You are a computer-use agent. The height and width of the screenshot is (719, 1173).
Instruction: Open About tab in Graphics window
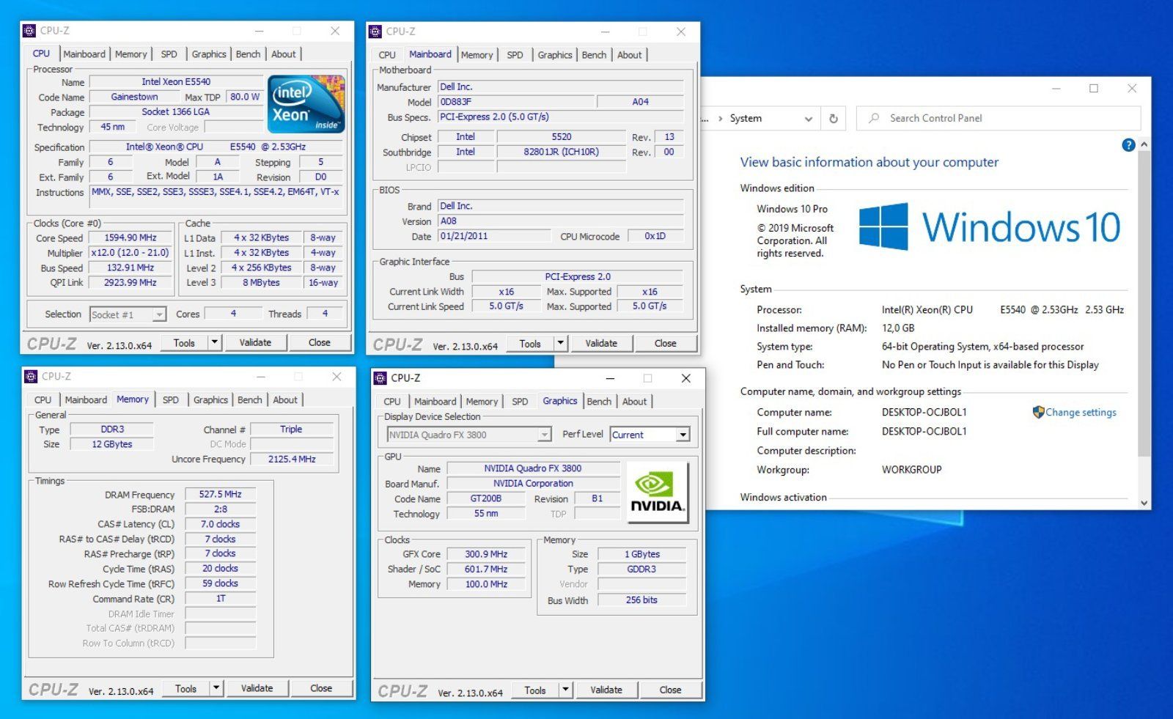click(x=634, y=401)
